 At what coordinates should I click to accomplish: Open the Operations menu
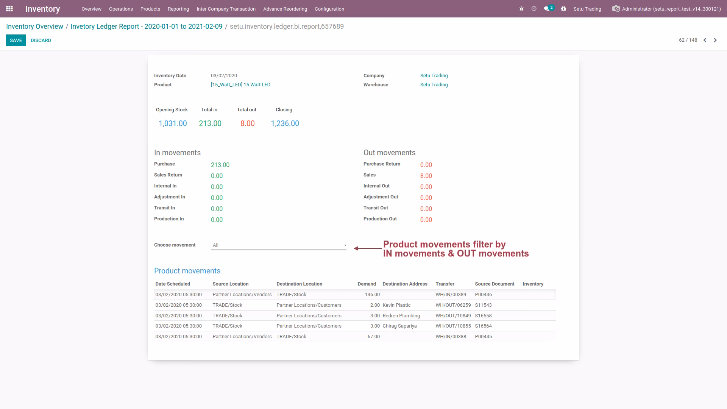coord(121,9)
